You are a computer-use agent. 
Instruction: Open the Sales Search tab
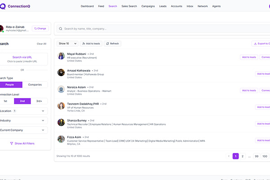coord(128,6)
